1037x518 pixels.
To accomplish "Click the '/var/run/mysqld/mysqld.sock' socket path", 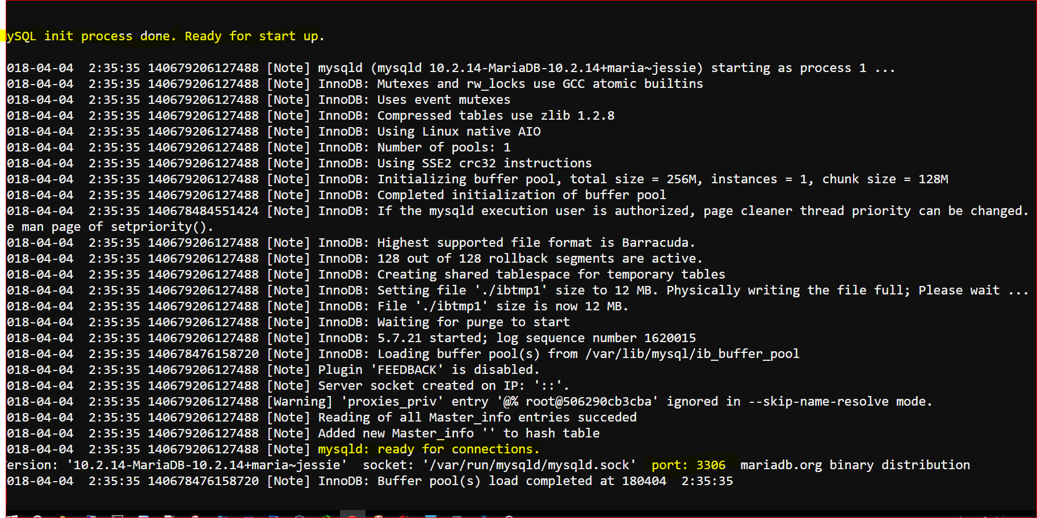I will pos(529,465).
